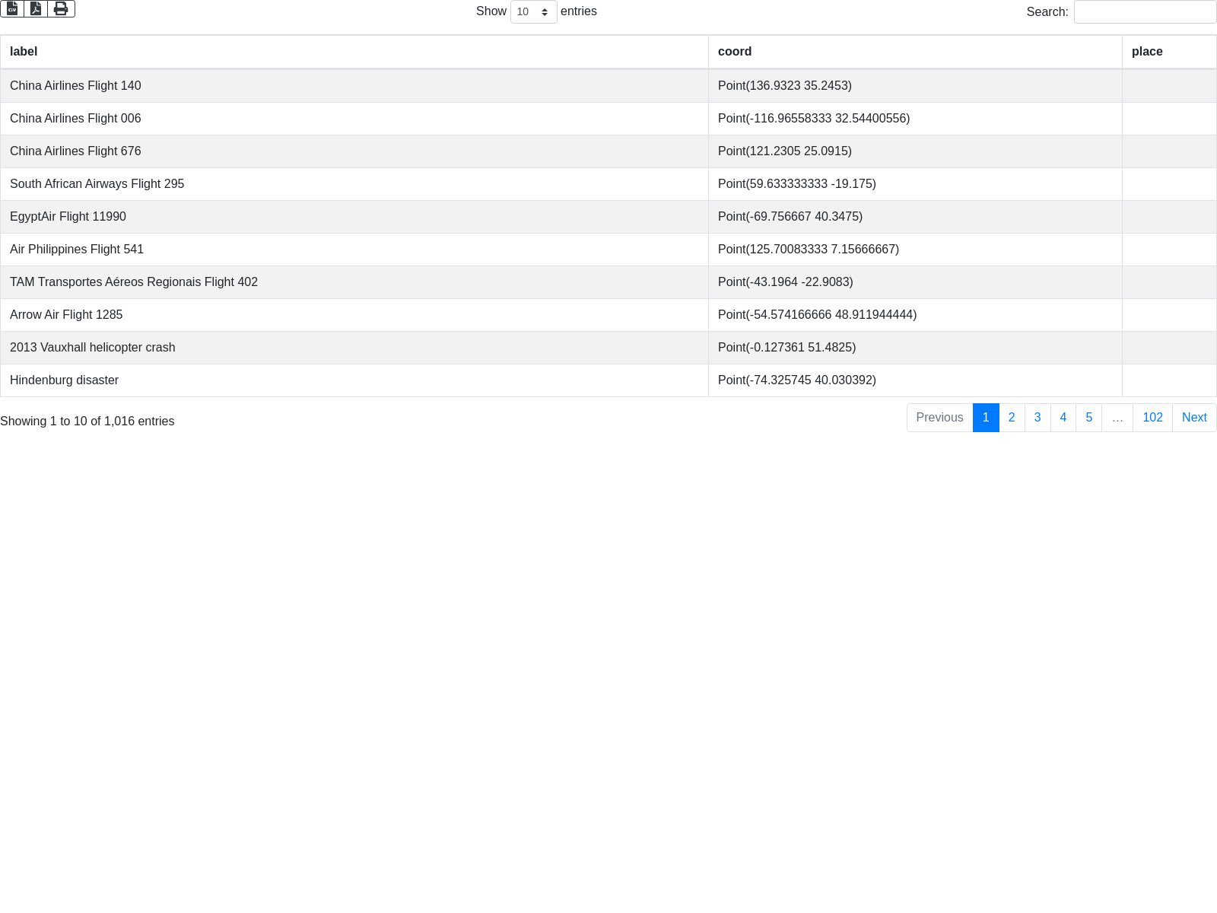Image resolution: width=1217 pixels, height=913 pixels.
Task: Select China Airlines Flight 006 cell
Action: click(x=354, y=119)
